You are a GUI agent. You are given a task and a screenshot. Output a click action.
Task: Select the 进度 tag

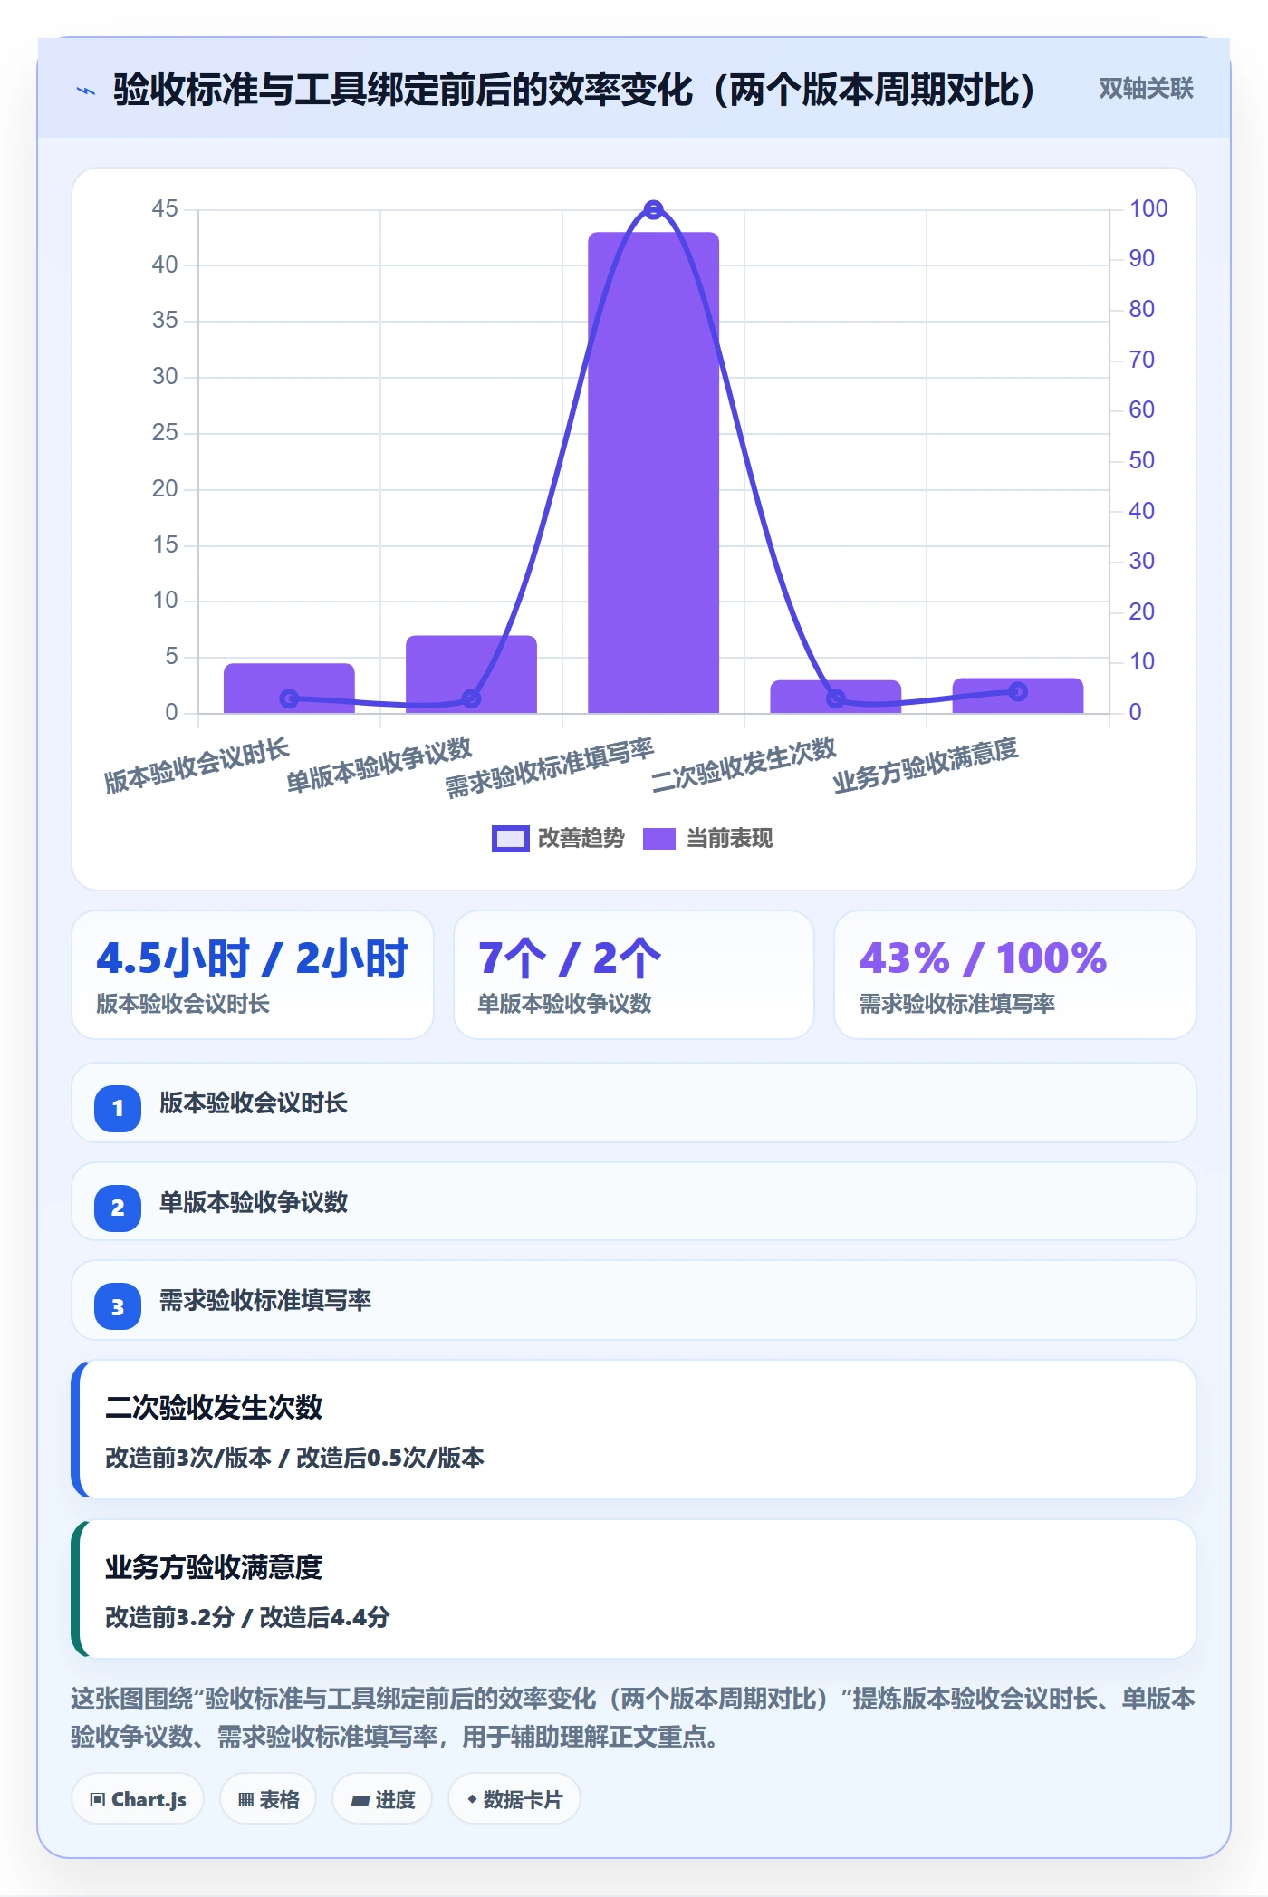pos(382,1799)
